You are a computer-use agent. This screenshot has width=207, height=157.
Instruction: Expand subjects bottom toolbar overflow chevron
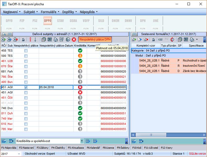click(x=127, y=141)
